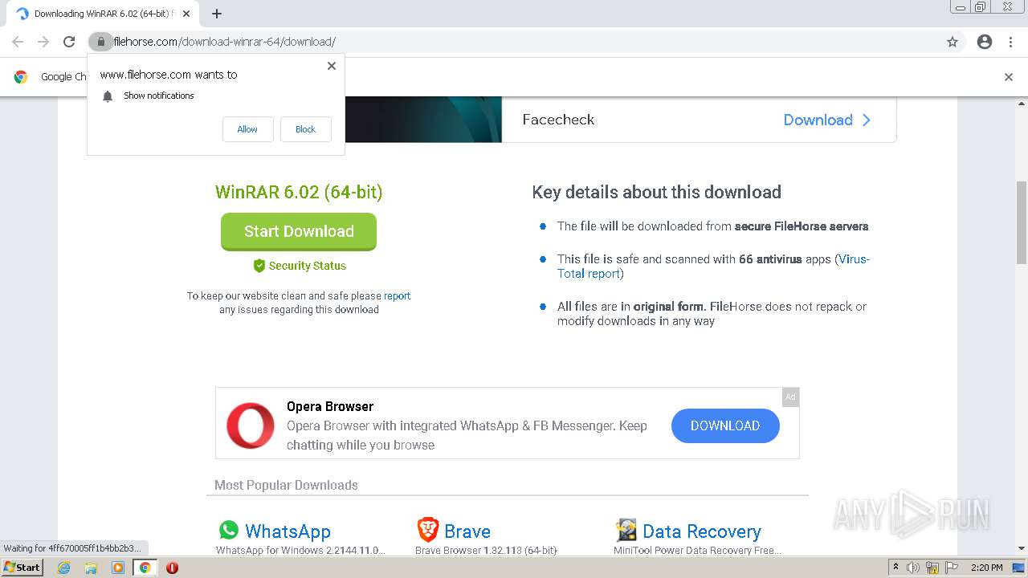Viewport: 1028px width, 578px height.
Task: Click the scrollbar up arrow
Action: click(x=1022, y=104)
